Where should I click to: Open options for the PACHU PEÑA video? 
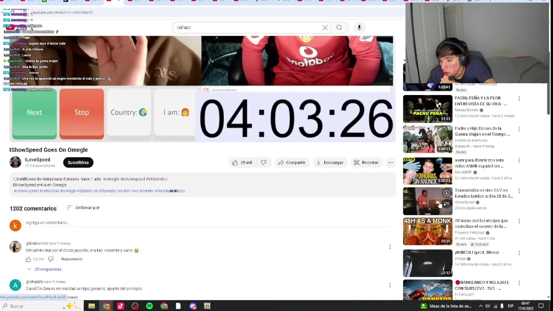519,99
